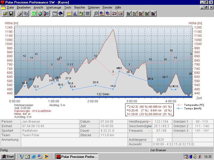Image resolution: width=214 pixels, height=160 pixels.
Task: Click the chart icon numbered 5
Action: [x=153, y=13]
